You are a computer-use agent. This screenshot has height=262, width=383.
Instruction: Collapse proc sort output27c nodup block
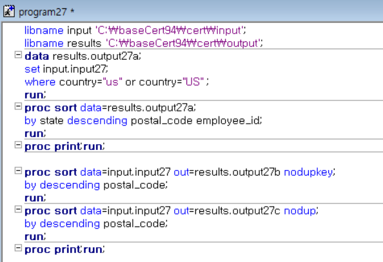18,209
